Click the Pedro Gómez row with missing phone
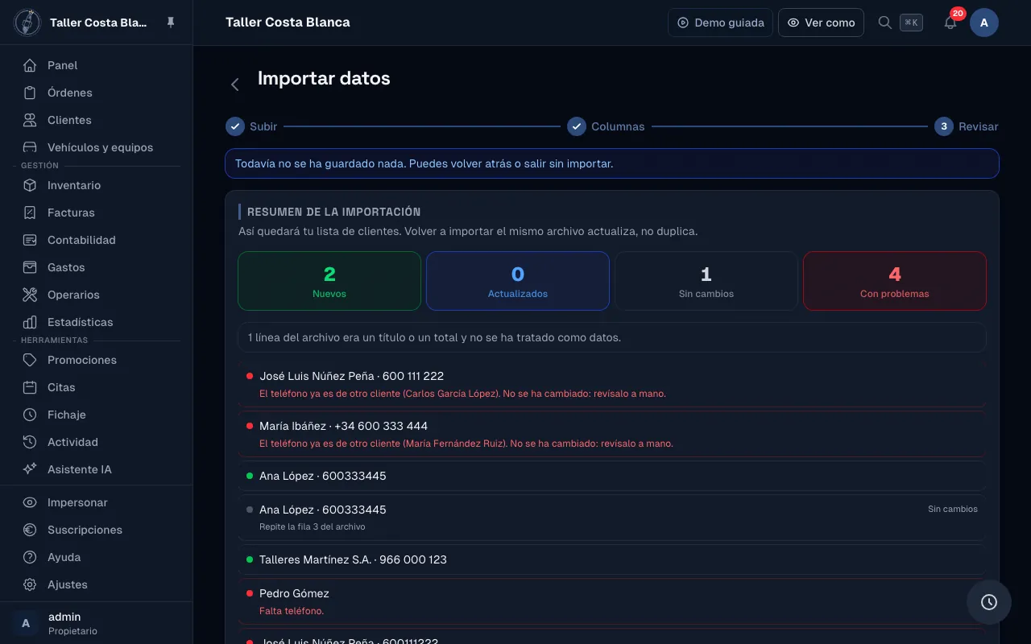1031x644 pixels. click(x=612, y=601)
